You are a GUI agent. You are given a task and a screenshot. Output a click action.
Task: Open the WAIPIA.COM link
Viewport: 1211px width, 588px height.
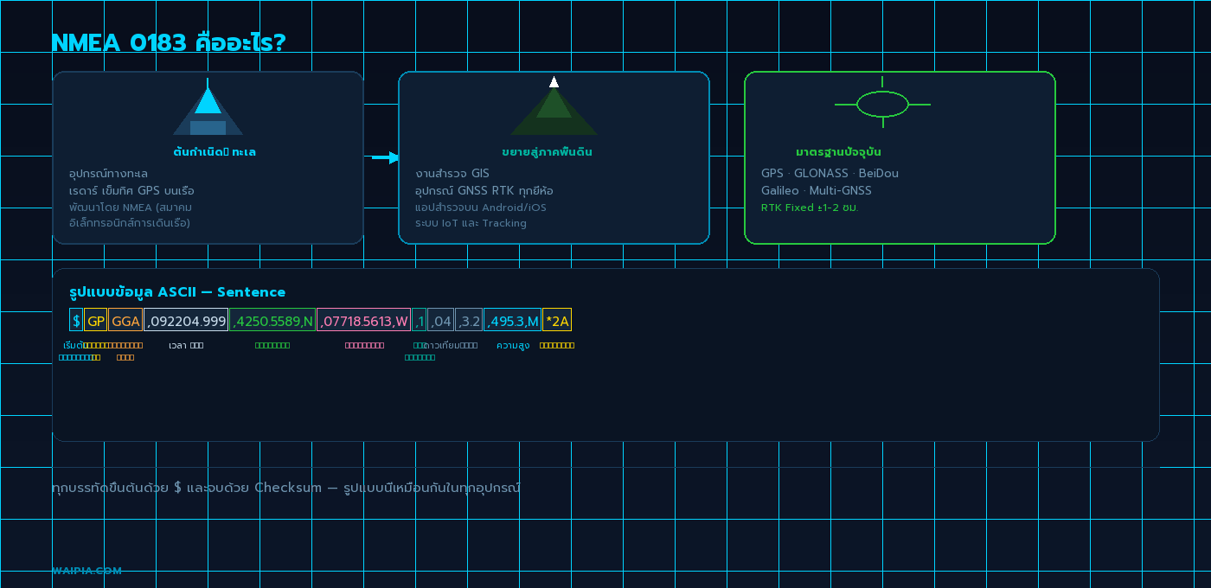pos(86,571)
